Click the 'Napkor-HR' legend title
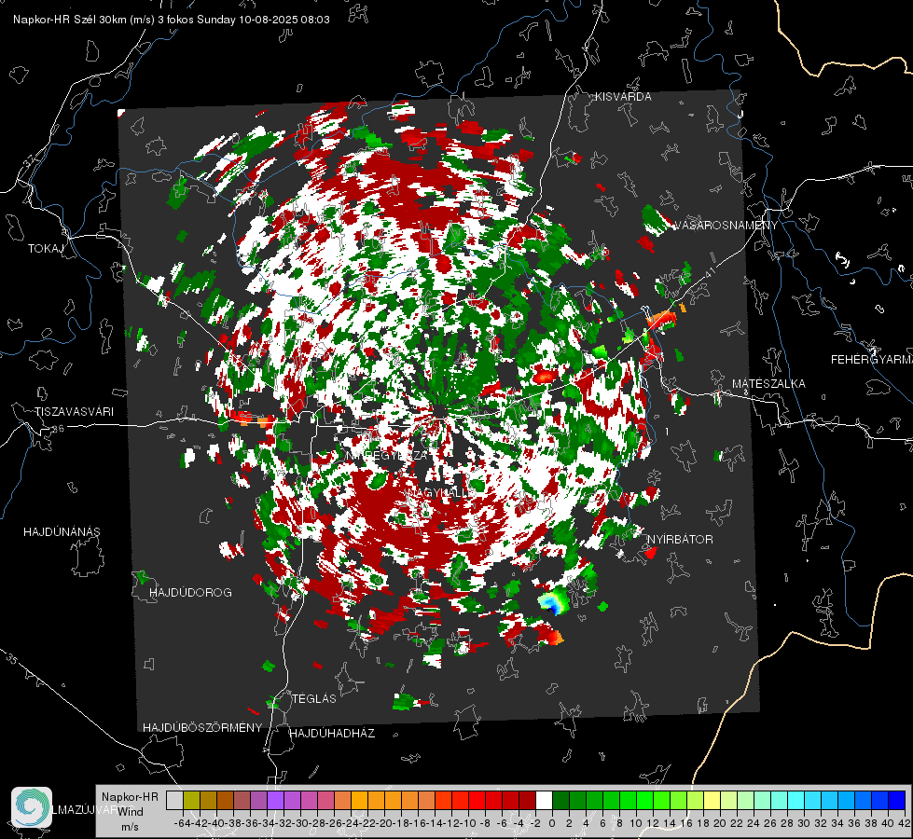 [x=130, y=797]
